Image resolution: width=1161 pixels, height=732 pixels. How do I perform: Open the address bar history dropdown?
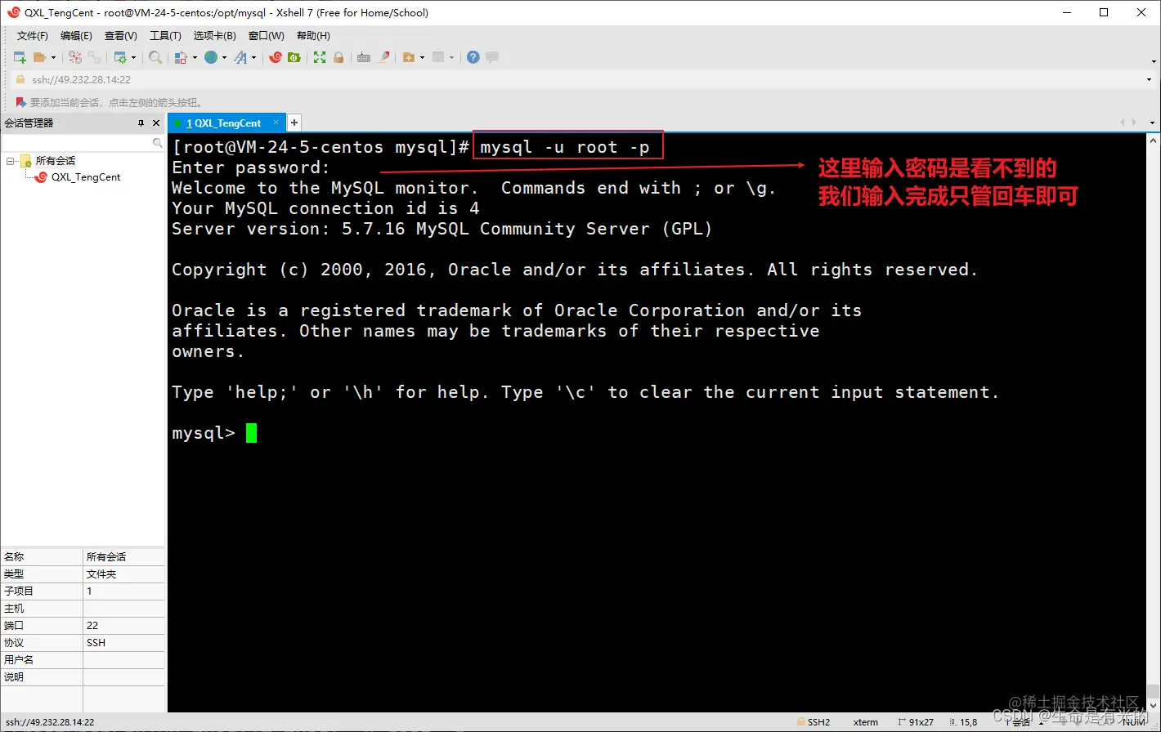[x=1150, y=80]
